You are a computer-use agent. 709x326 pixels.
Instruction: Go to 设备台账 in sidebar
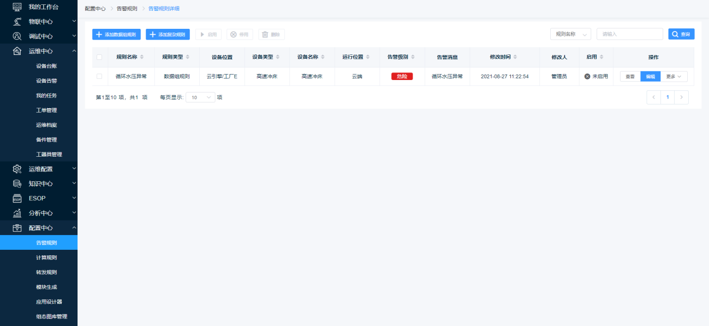point(46,66)
